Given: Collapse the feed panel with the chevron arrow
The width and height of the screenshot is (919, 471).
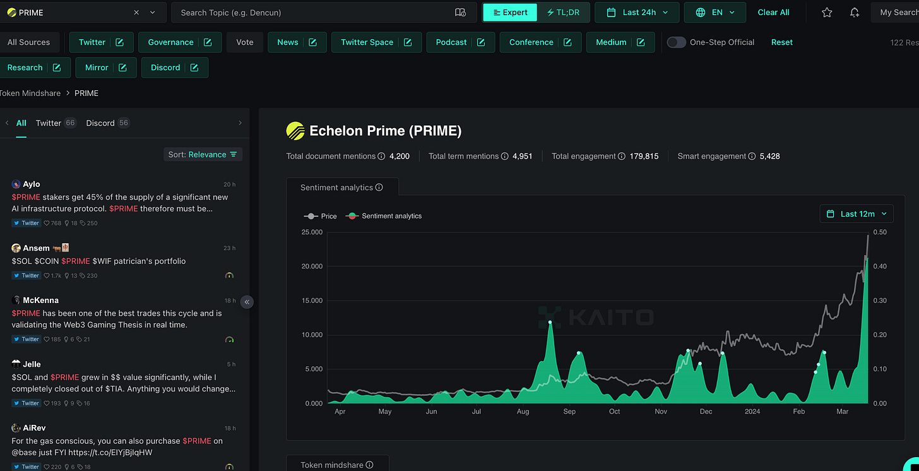Looking at the screenshot, I should point(247,302).
